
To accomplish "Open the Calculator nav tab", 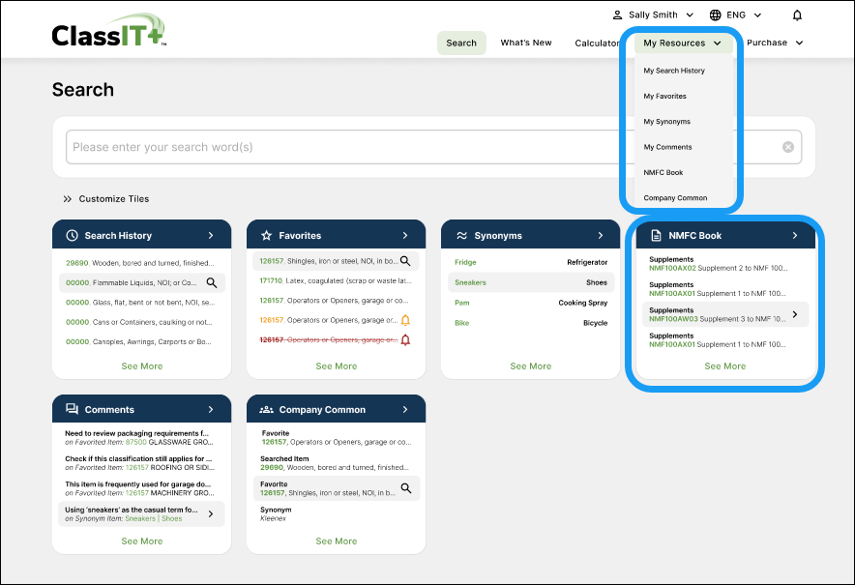I will click(597, 44).
